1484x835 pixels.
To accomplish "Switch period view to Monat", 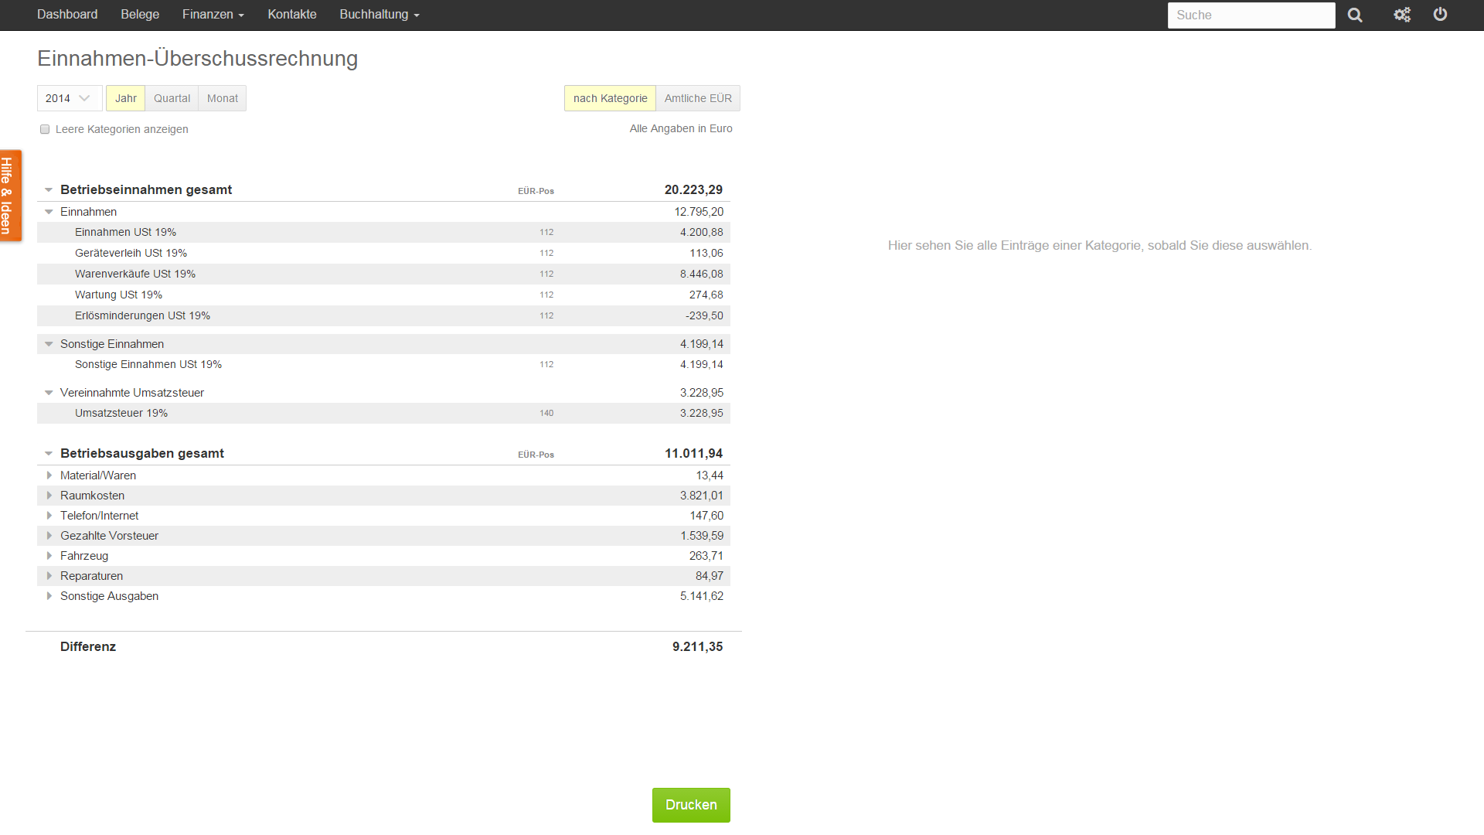I will coord(223,98).
